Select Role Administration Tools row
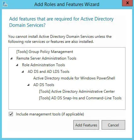Image resolution: width=134 pixels, height=140 pixels. click(43, 65)
